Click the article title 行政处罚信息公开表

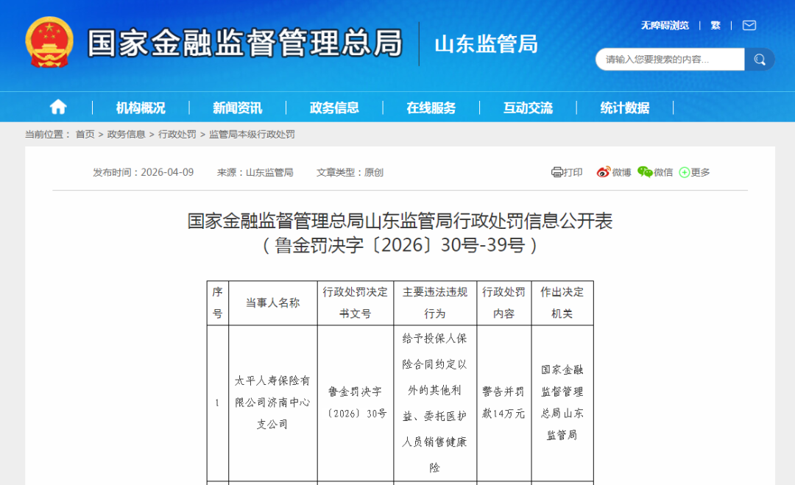[x=400, y=221]
